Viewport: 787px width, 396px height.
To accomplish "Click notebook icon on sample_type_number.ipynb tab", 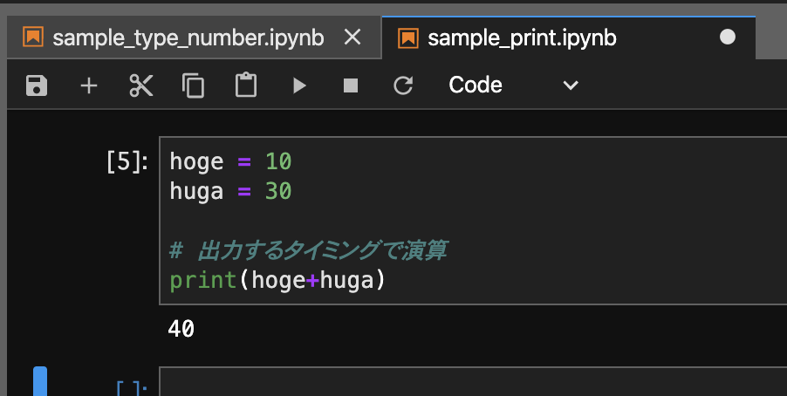I will click(34, 38).
